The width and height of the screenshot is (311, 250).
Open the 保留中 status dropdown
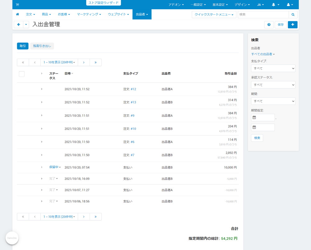(x=55, y=167)
